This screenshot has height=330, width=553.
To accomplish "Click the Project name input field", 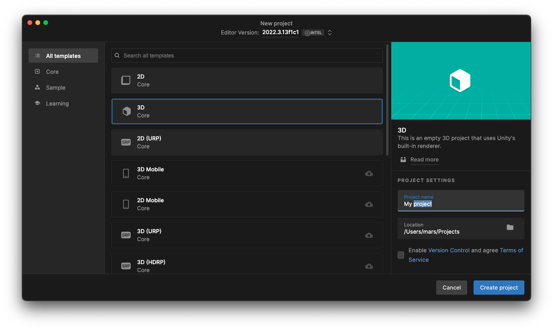I will point(461,201).
